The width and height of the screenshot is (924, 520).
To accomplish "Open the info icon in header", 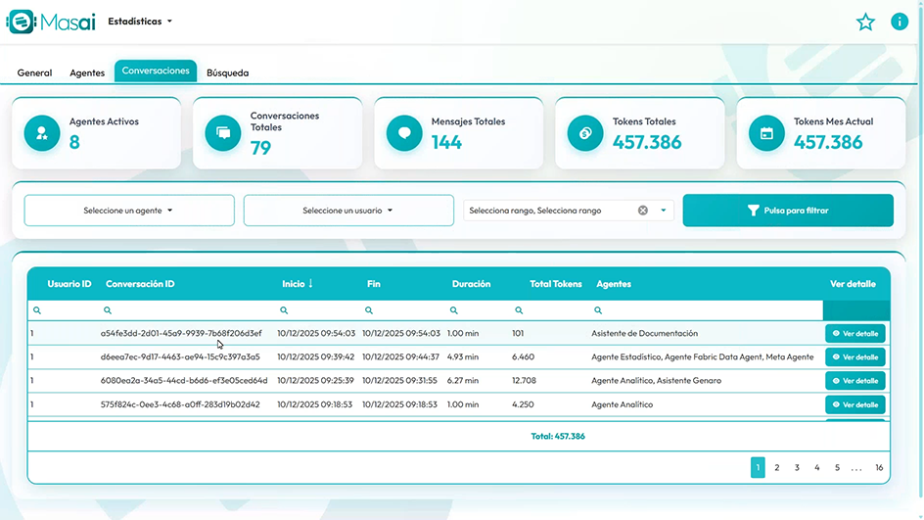I will 900,22.
